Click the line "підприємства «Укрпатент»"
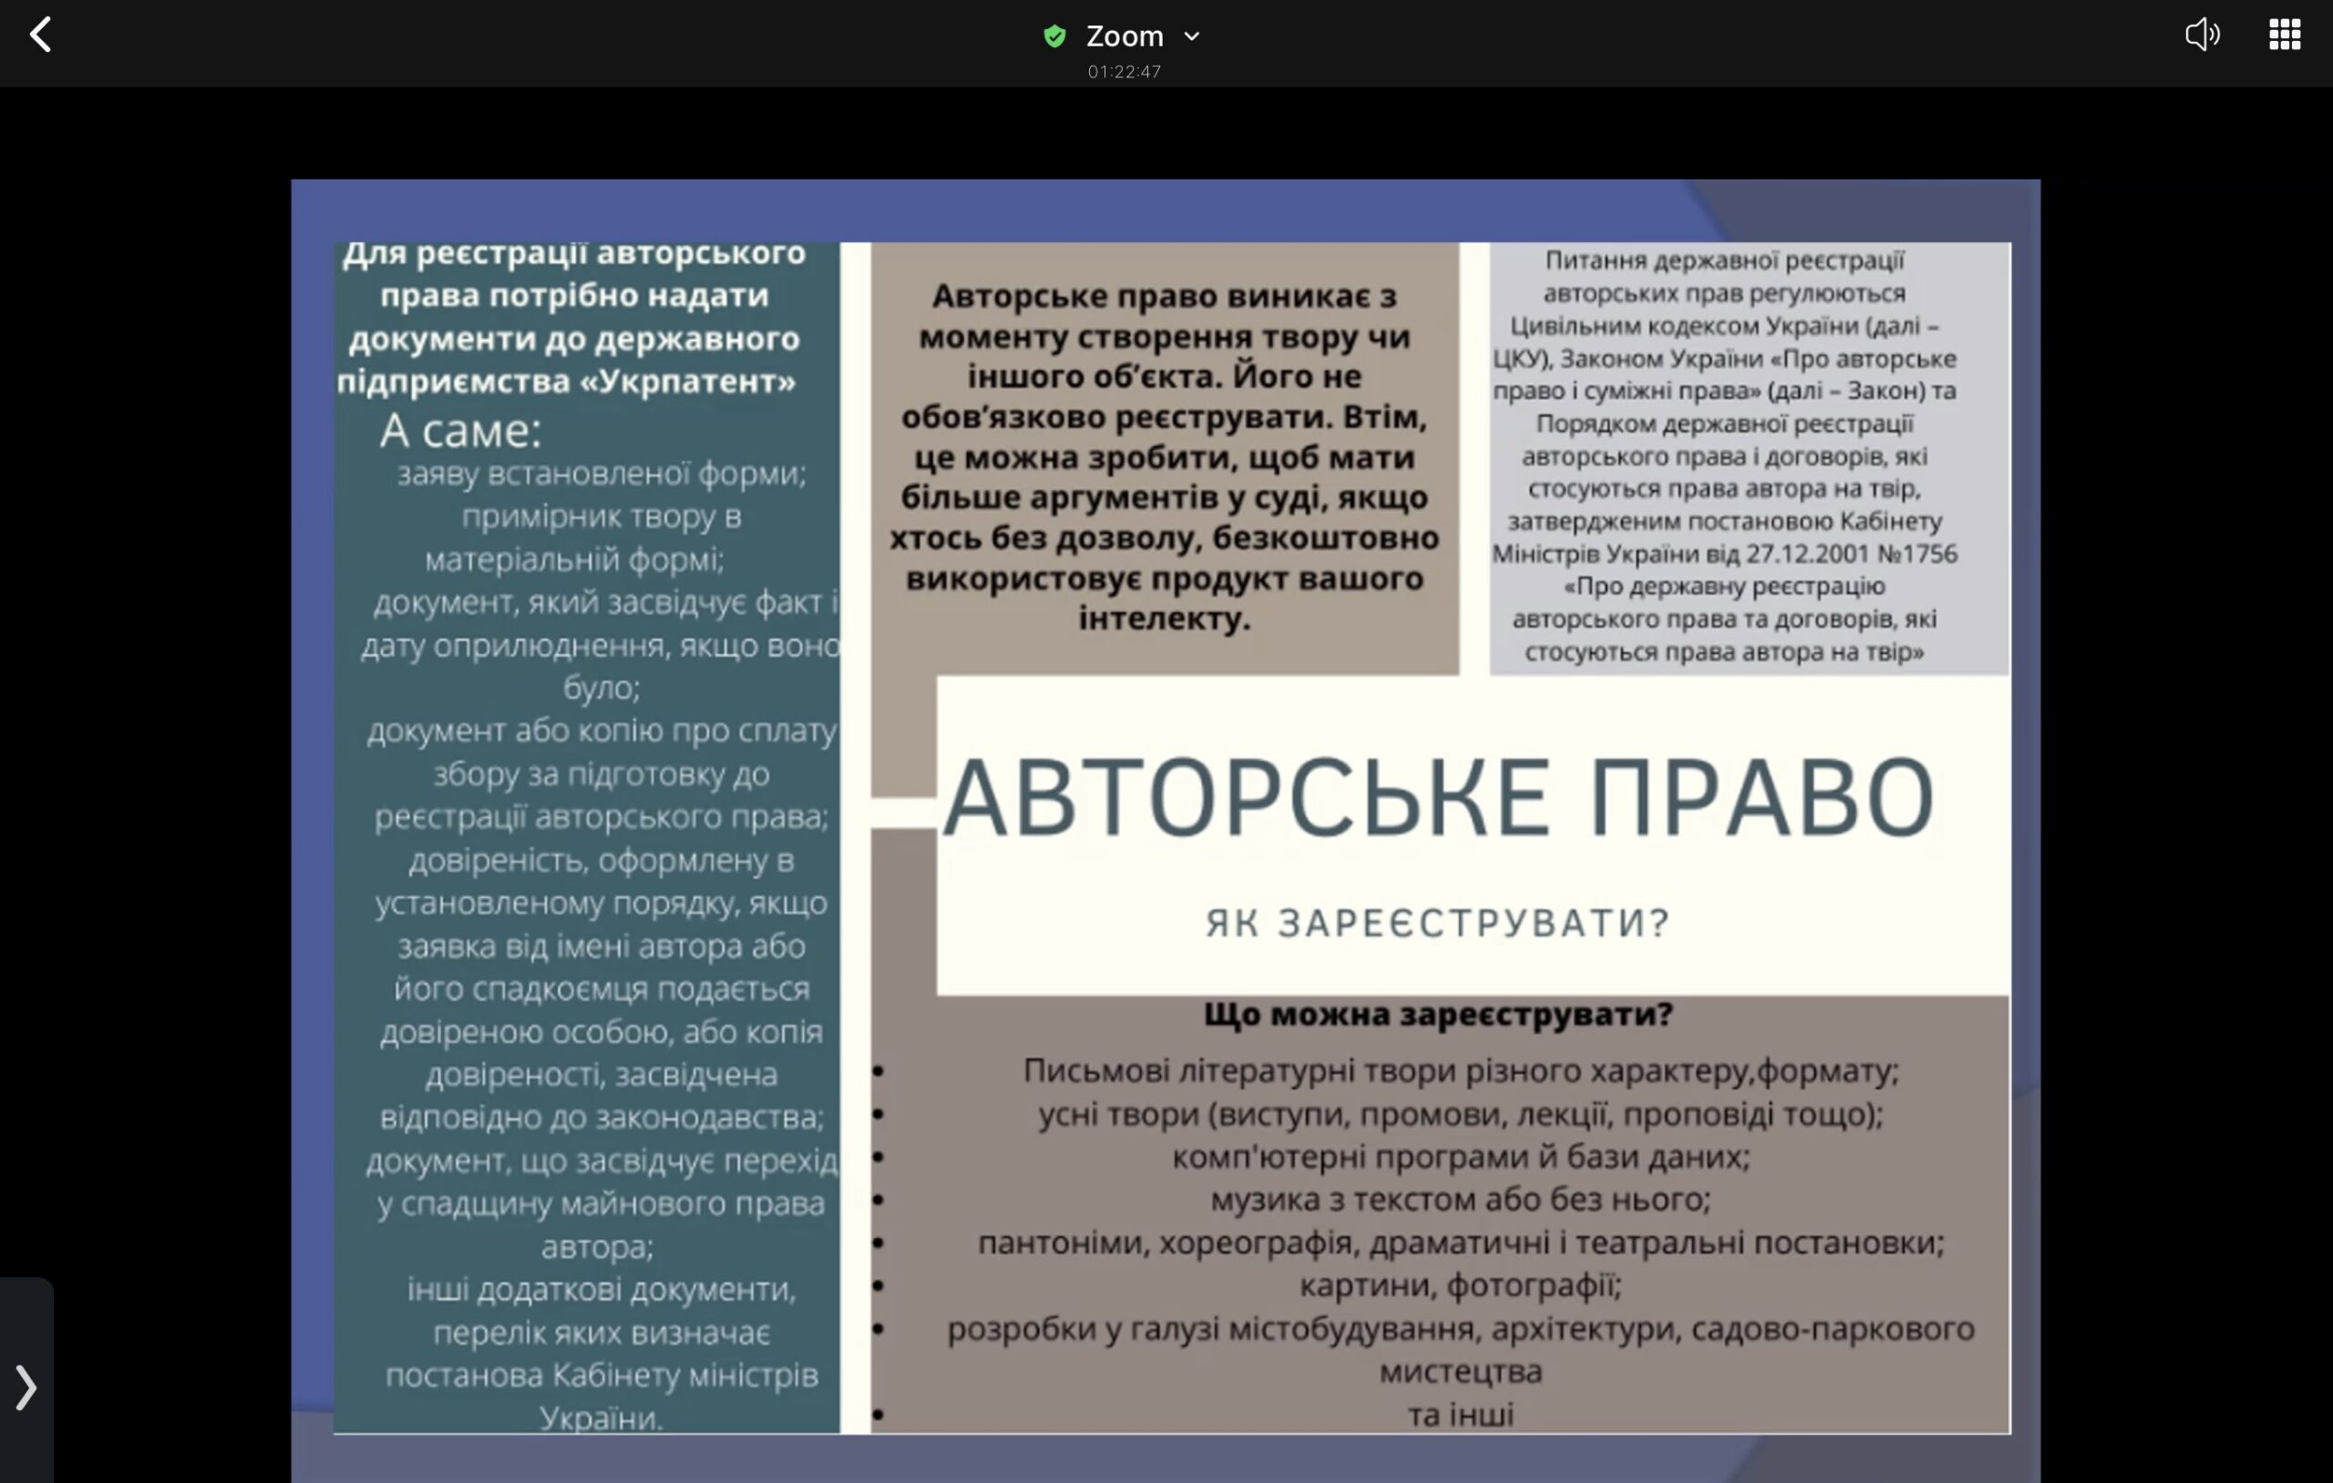 pyautogui.click(x=567, y=382)
